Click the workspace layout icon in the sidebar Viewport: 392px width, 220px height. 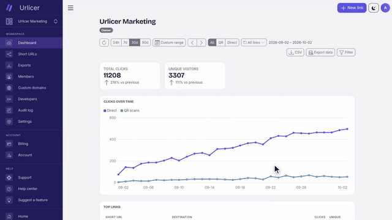click(x=9, y=21)
